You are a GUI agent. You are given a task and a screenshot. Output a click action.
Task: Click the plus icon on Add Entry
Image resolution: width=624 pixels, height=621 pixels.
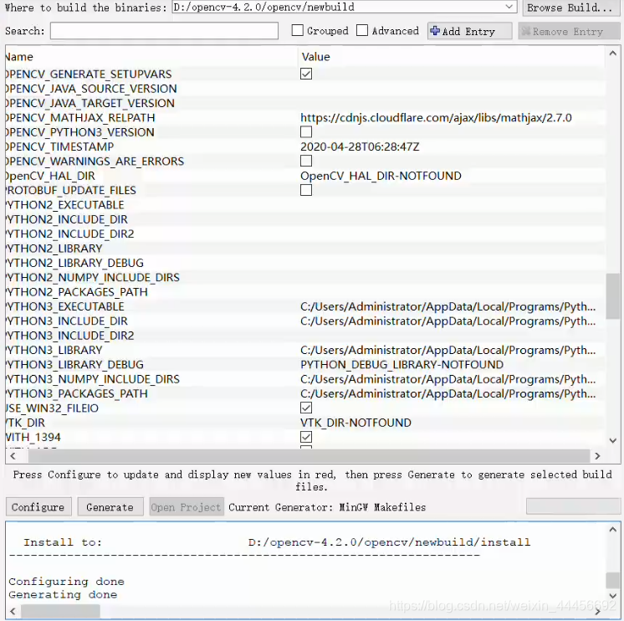coord(435,31)
